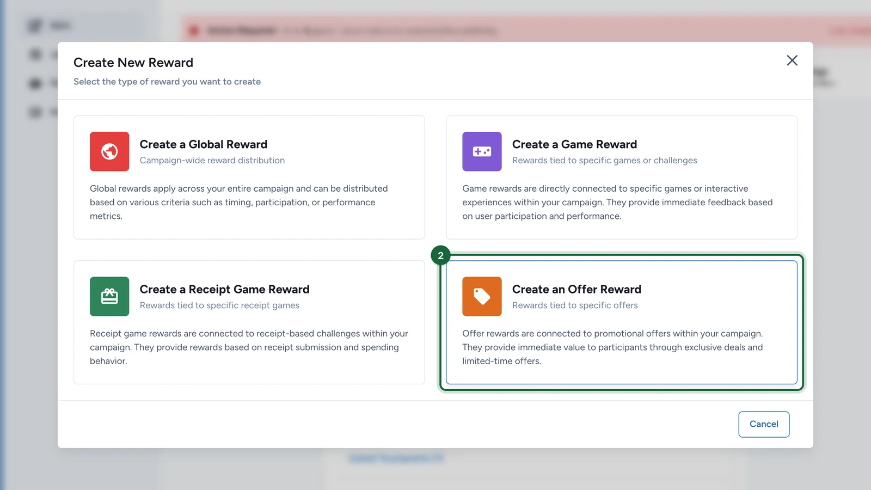The width and height of the screenshot is (871, 490).
Task: Click 'Rewards tied to specific games or challenges' subtitle
Action: point(604,160)
